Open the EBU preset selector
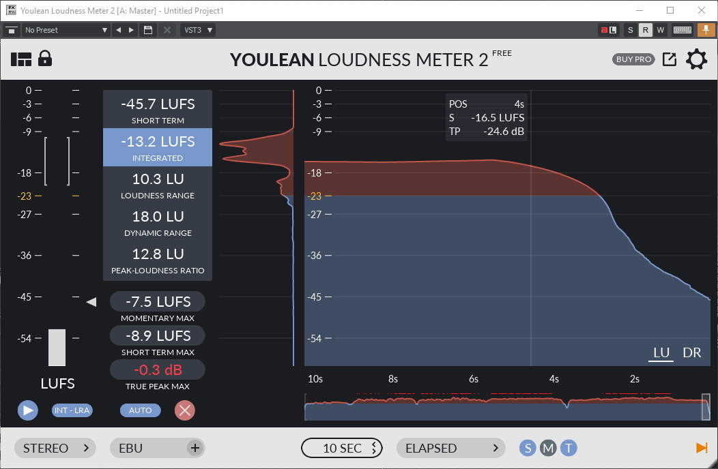 tap(158, 448)
